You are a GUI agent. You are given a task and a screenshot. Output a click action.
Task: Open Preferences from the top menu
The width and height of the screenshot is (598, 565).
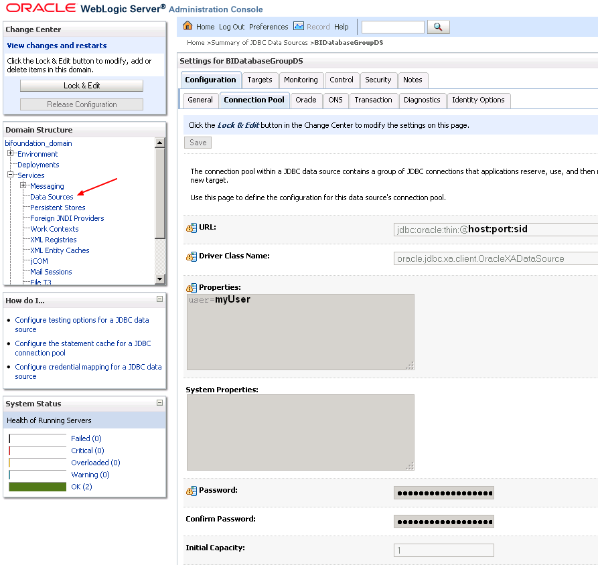coord(269,27)
